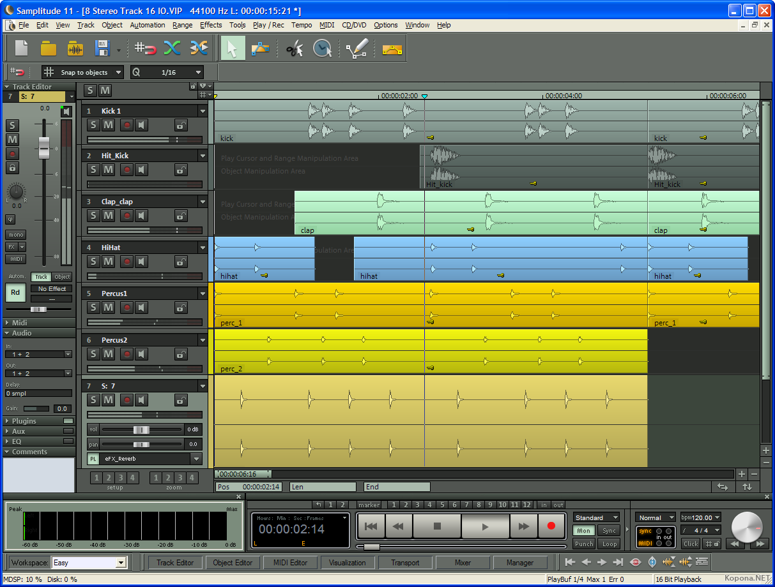The height and width of the screenshot is (587, 775).
Task: Toggle the grid snap magnet in the top toolbar
Action: pos(145,48)
